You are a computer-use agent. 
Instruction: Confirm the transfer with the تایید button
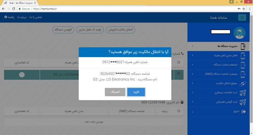point(136,92)
